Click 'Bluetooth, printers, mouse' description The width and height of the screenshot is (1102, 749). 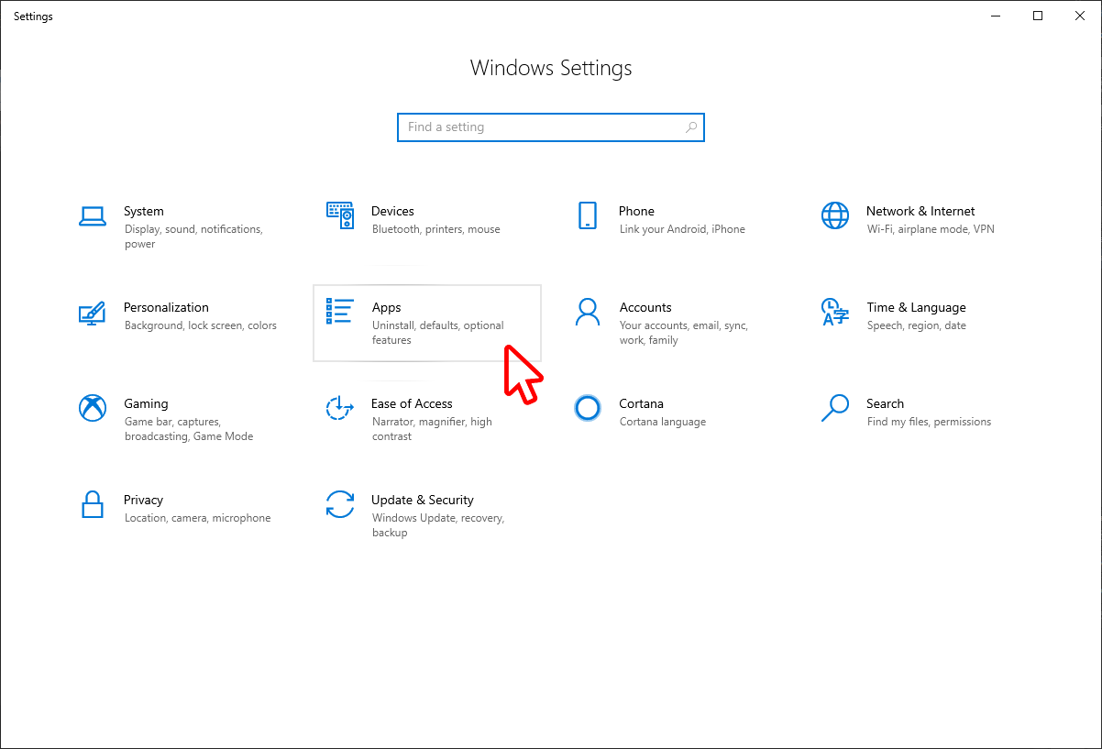(x=436, y=229)
